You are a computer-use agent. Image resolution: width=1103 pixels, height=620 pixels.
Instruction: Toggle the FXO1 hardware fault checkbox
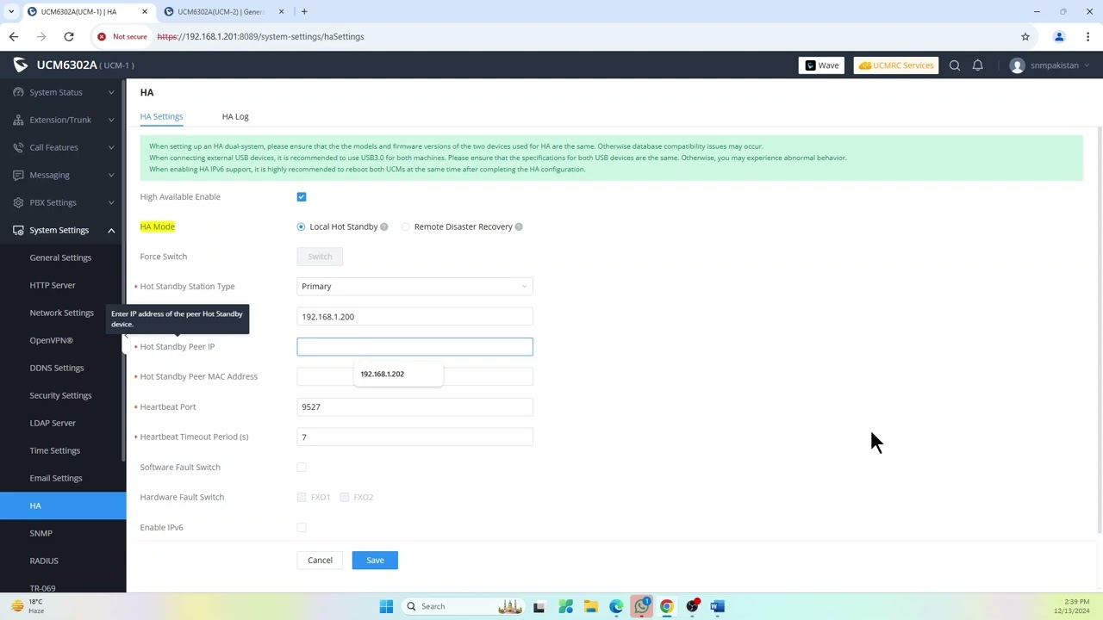[x=302, y=497]
